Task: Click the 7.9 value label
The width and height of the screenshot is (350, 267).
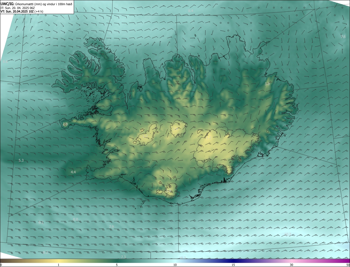Action: (x=111, y=227)
